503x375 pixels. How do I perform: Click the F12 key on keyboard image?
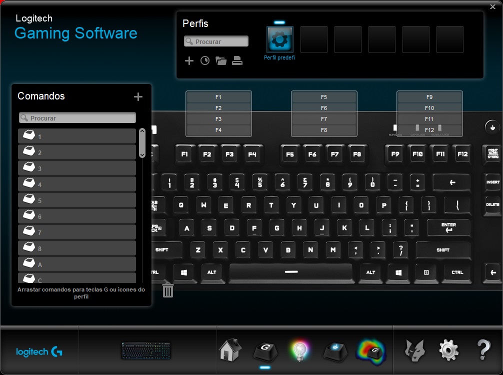pos(462,154)
